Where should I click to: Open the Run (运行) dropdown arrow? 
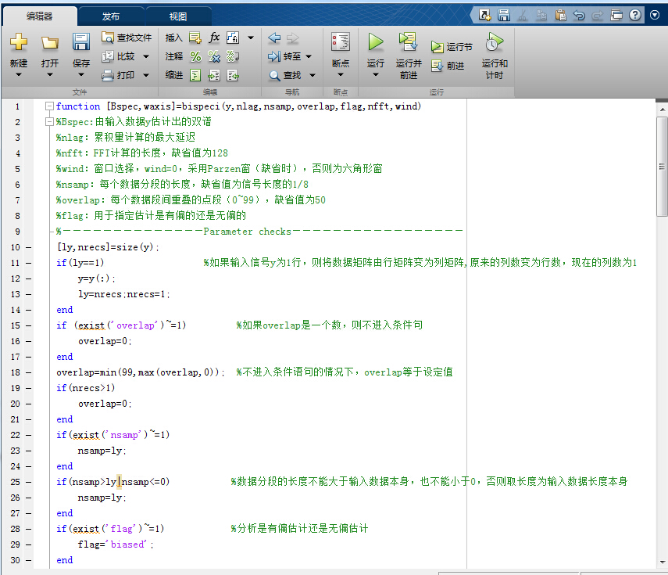(x=376, y=74)
